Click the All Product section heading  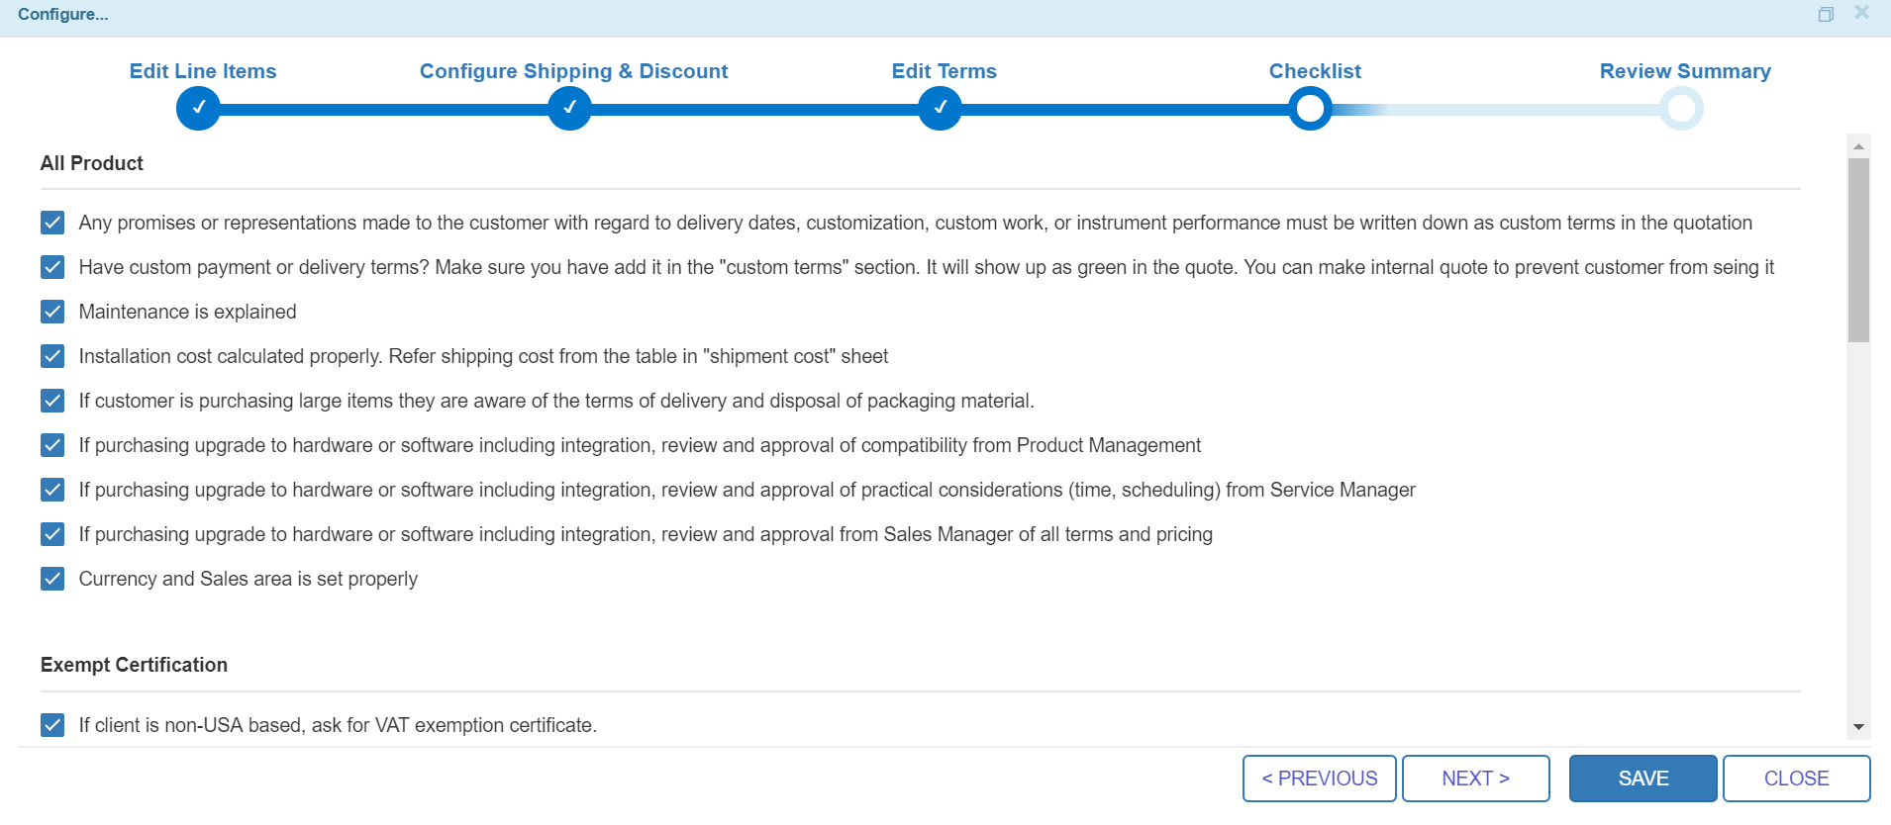(92, 163)
